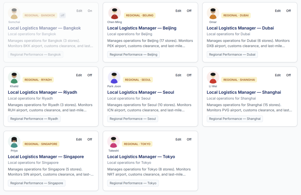The image size is (301, 195).
Task: Edit the Dubai logistics manager
Action: point(277,11)
